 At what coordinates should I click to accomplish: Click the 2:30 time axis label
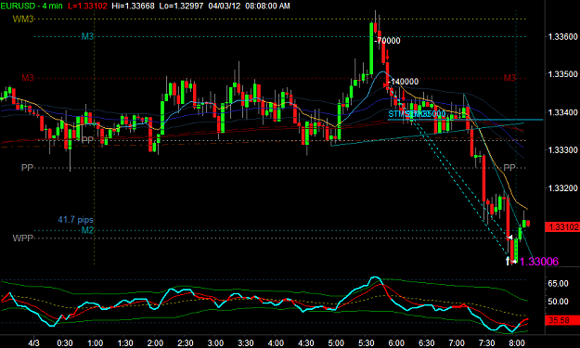[186, 343]
